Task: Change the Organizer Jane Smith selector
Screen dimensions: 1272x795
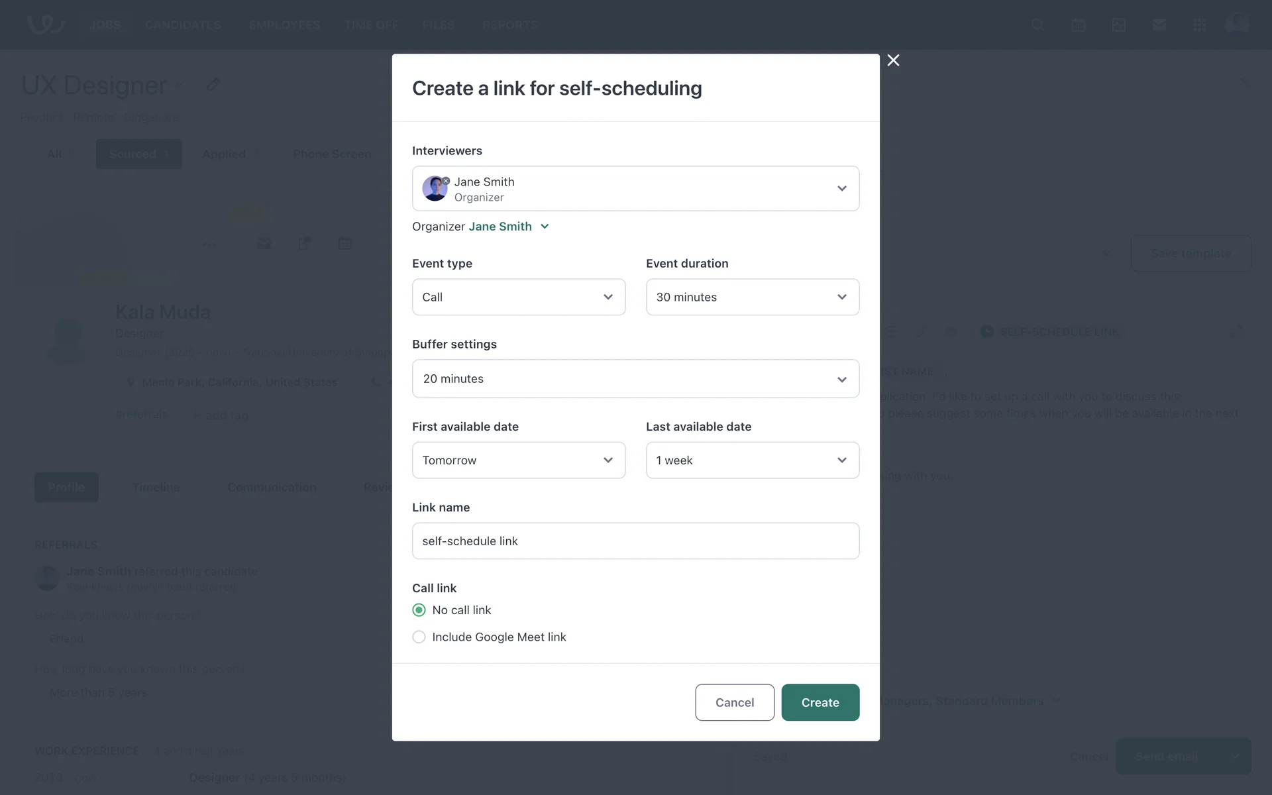Action: pos(508,227)
